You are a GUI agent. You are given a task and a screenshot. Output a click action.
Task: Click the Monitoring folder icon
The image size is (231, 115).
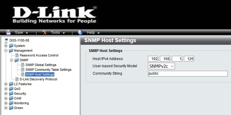(x=11, y=103)
